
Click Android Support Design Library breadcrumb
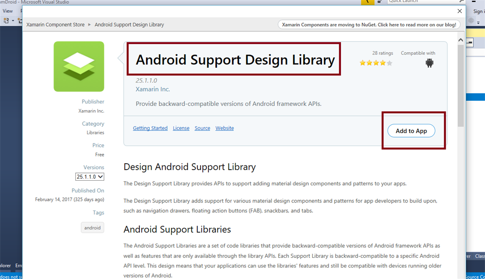(x=129, y=25)
